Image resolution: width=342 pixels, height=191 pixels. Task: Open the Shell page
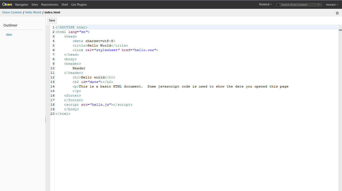click(65, 5)
